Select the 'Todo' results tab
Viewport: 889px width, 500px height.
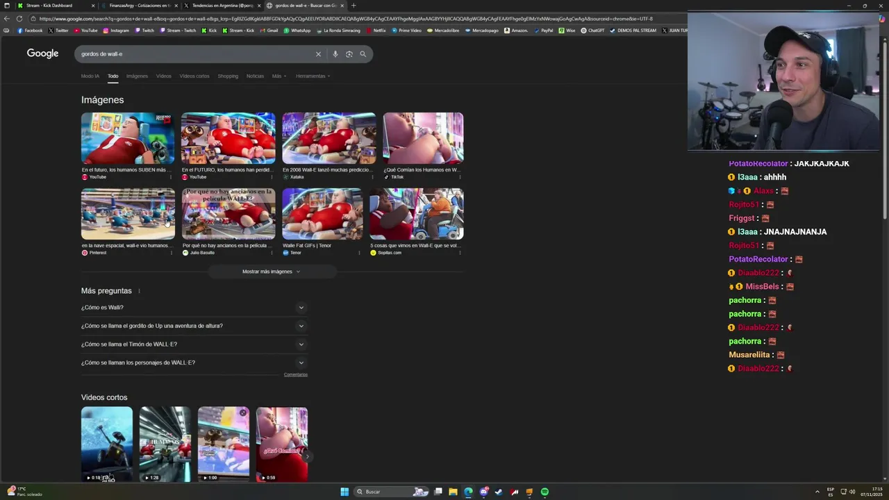pos(113,76)
